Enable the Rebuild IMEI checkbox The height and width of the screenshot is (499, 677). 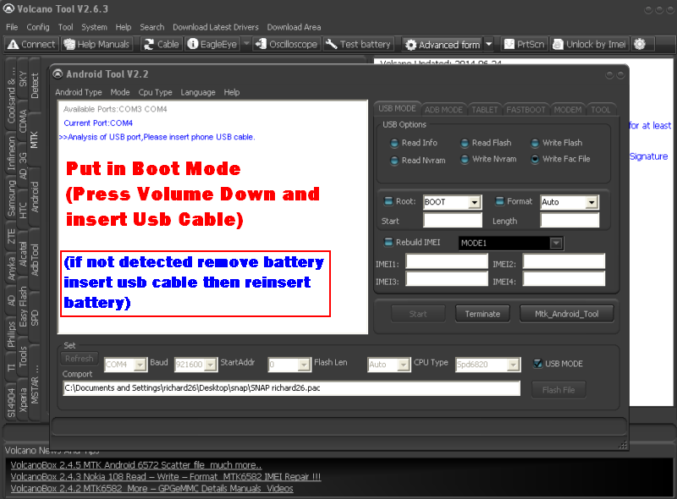tap(389, 243)
